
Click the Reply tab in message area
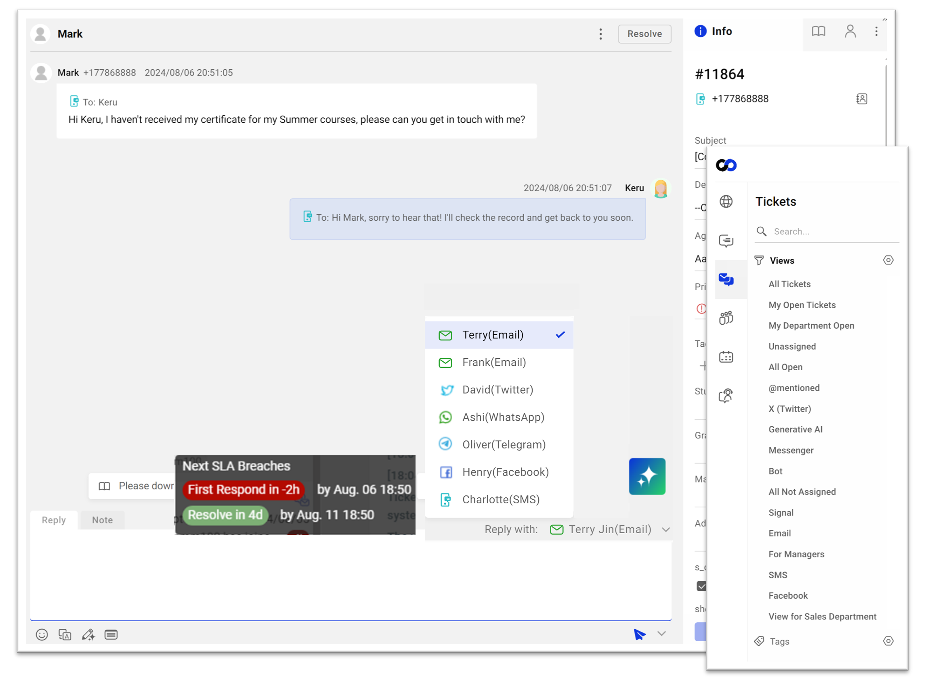pyautogui.click(x=54, y=519)
